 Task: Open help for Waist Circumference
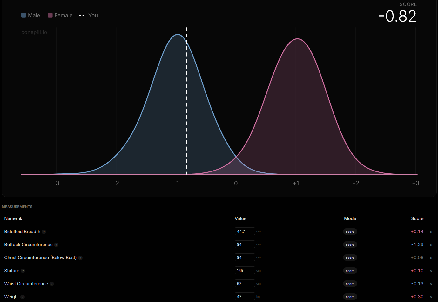52,284
